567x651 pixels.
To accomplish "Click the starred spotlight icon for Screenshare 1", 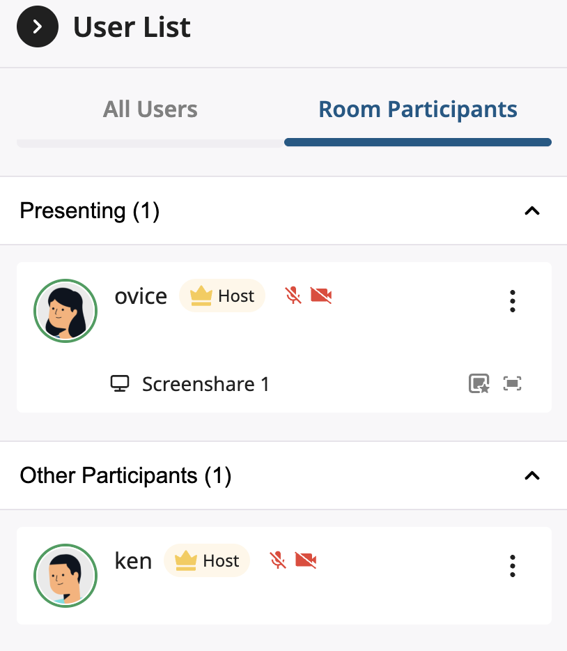I will coord(479,383).
